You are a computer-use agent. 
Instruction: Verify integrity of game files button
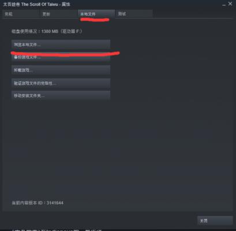pyautogui.click(x=61, y=83)
